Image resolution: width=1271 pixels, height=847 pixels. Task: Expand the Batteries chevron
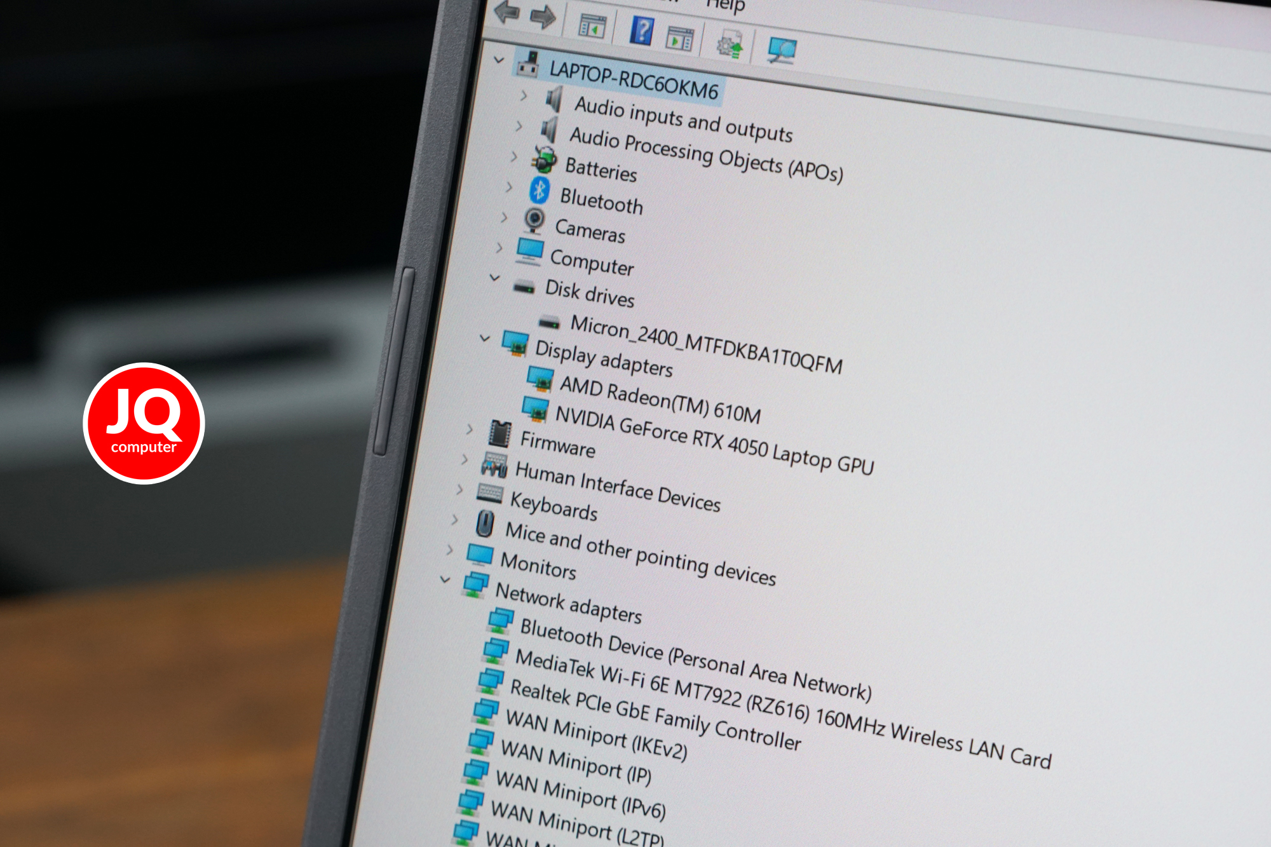(513, 156)
